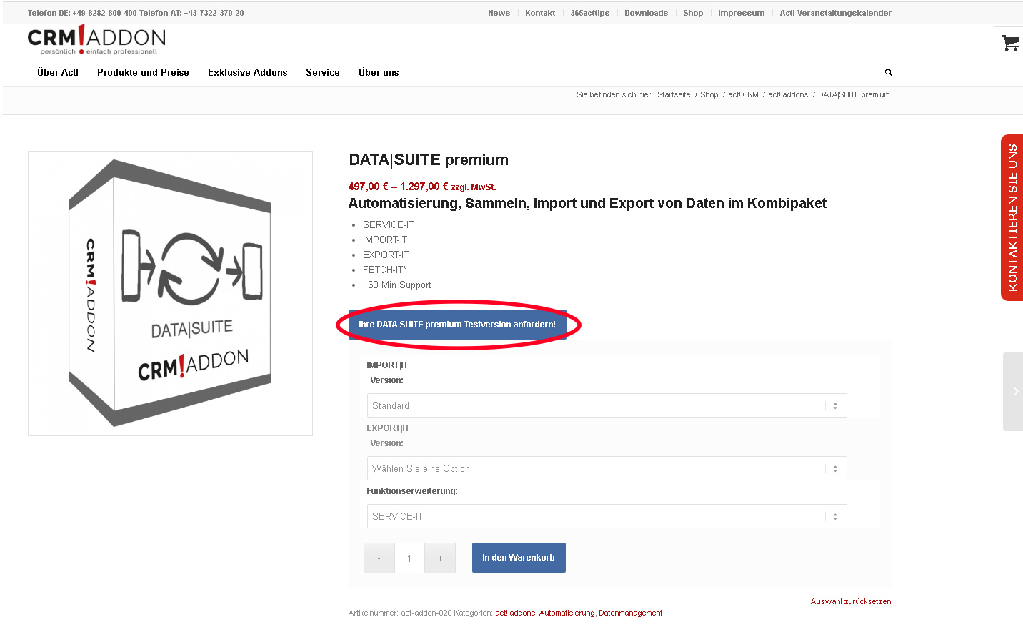This screenshot has height=632, width=1023.
Task: Open the Datenmanagement category link
Action: [x=630, y=613]
